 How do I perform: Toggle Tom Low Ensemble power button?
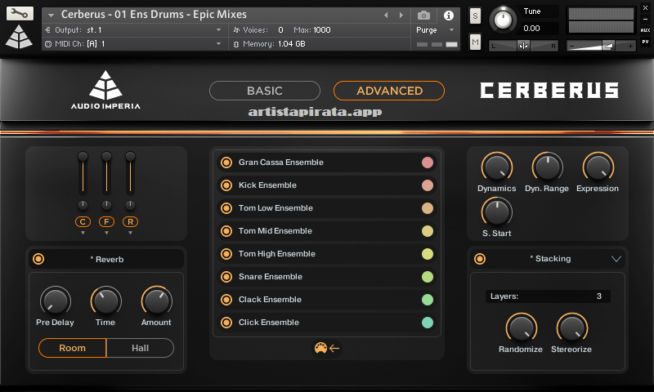226,208
